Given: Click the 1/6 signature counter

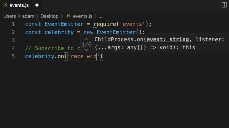Looking at the screenshot, I should (87, 44).
